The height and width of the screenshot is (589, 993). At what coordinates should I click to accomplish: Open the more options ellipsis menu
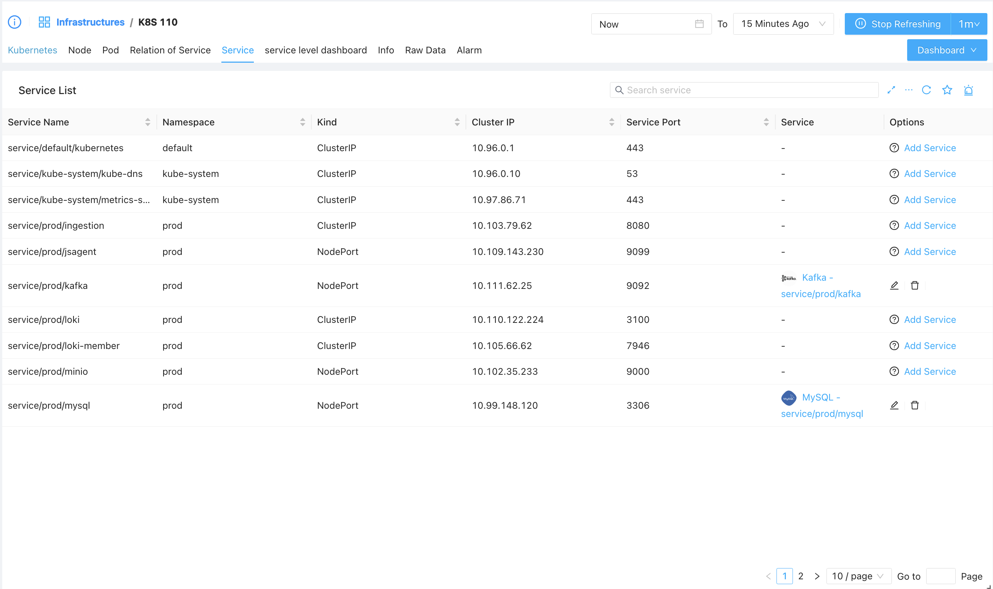tap(909, 90)
